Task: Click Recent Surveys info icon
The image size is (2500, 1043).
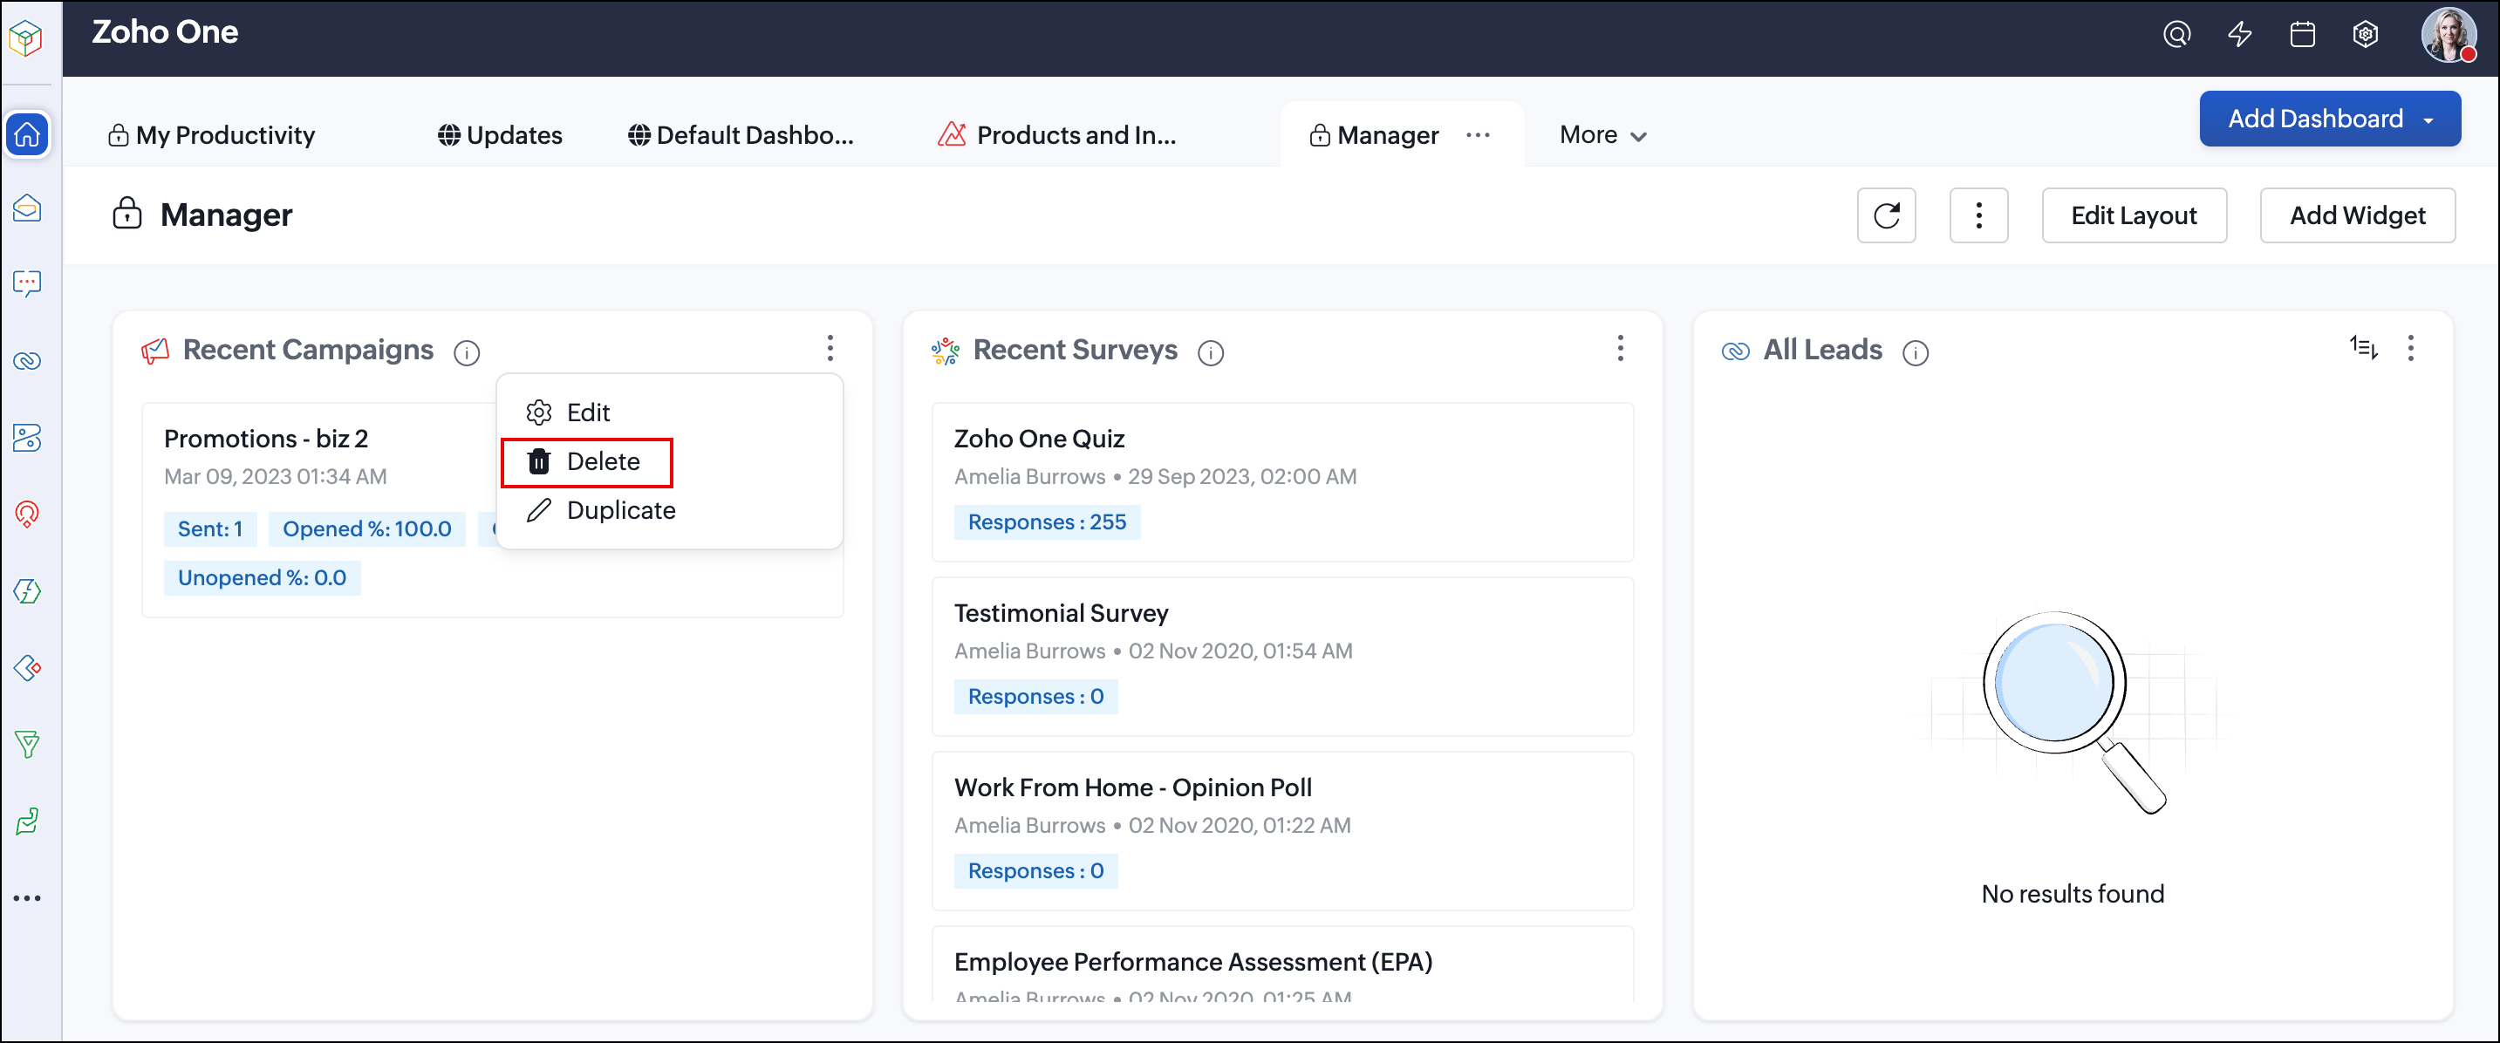Action: 1210,353
